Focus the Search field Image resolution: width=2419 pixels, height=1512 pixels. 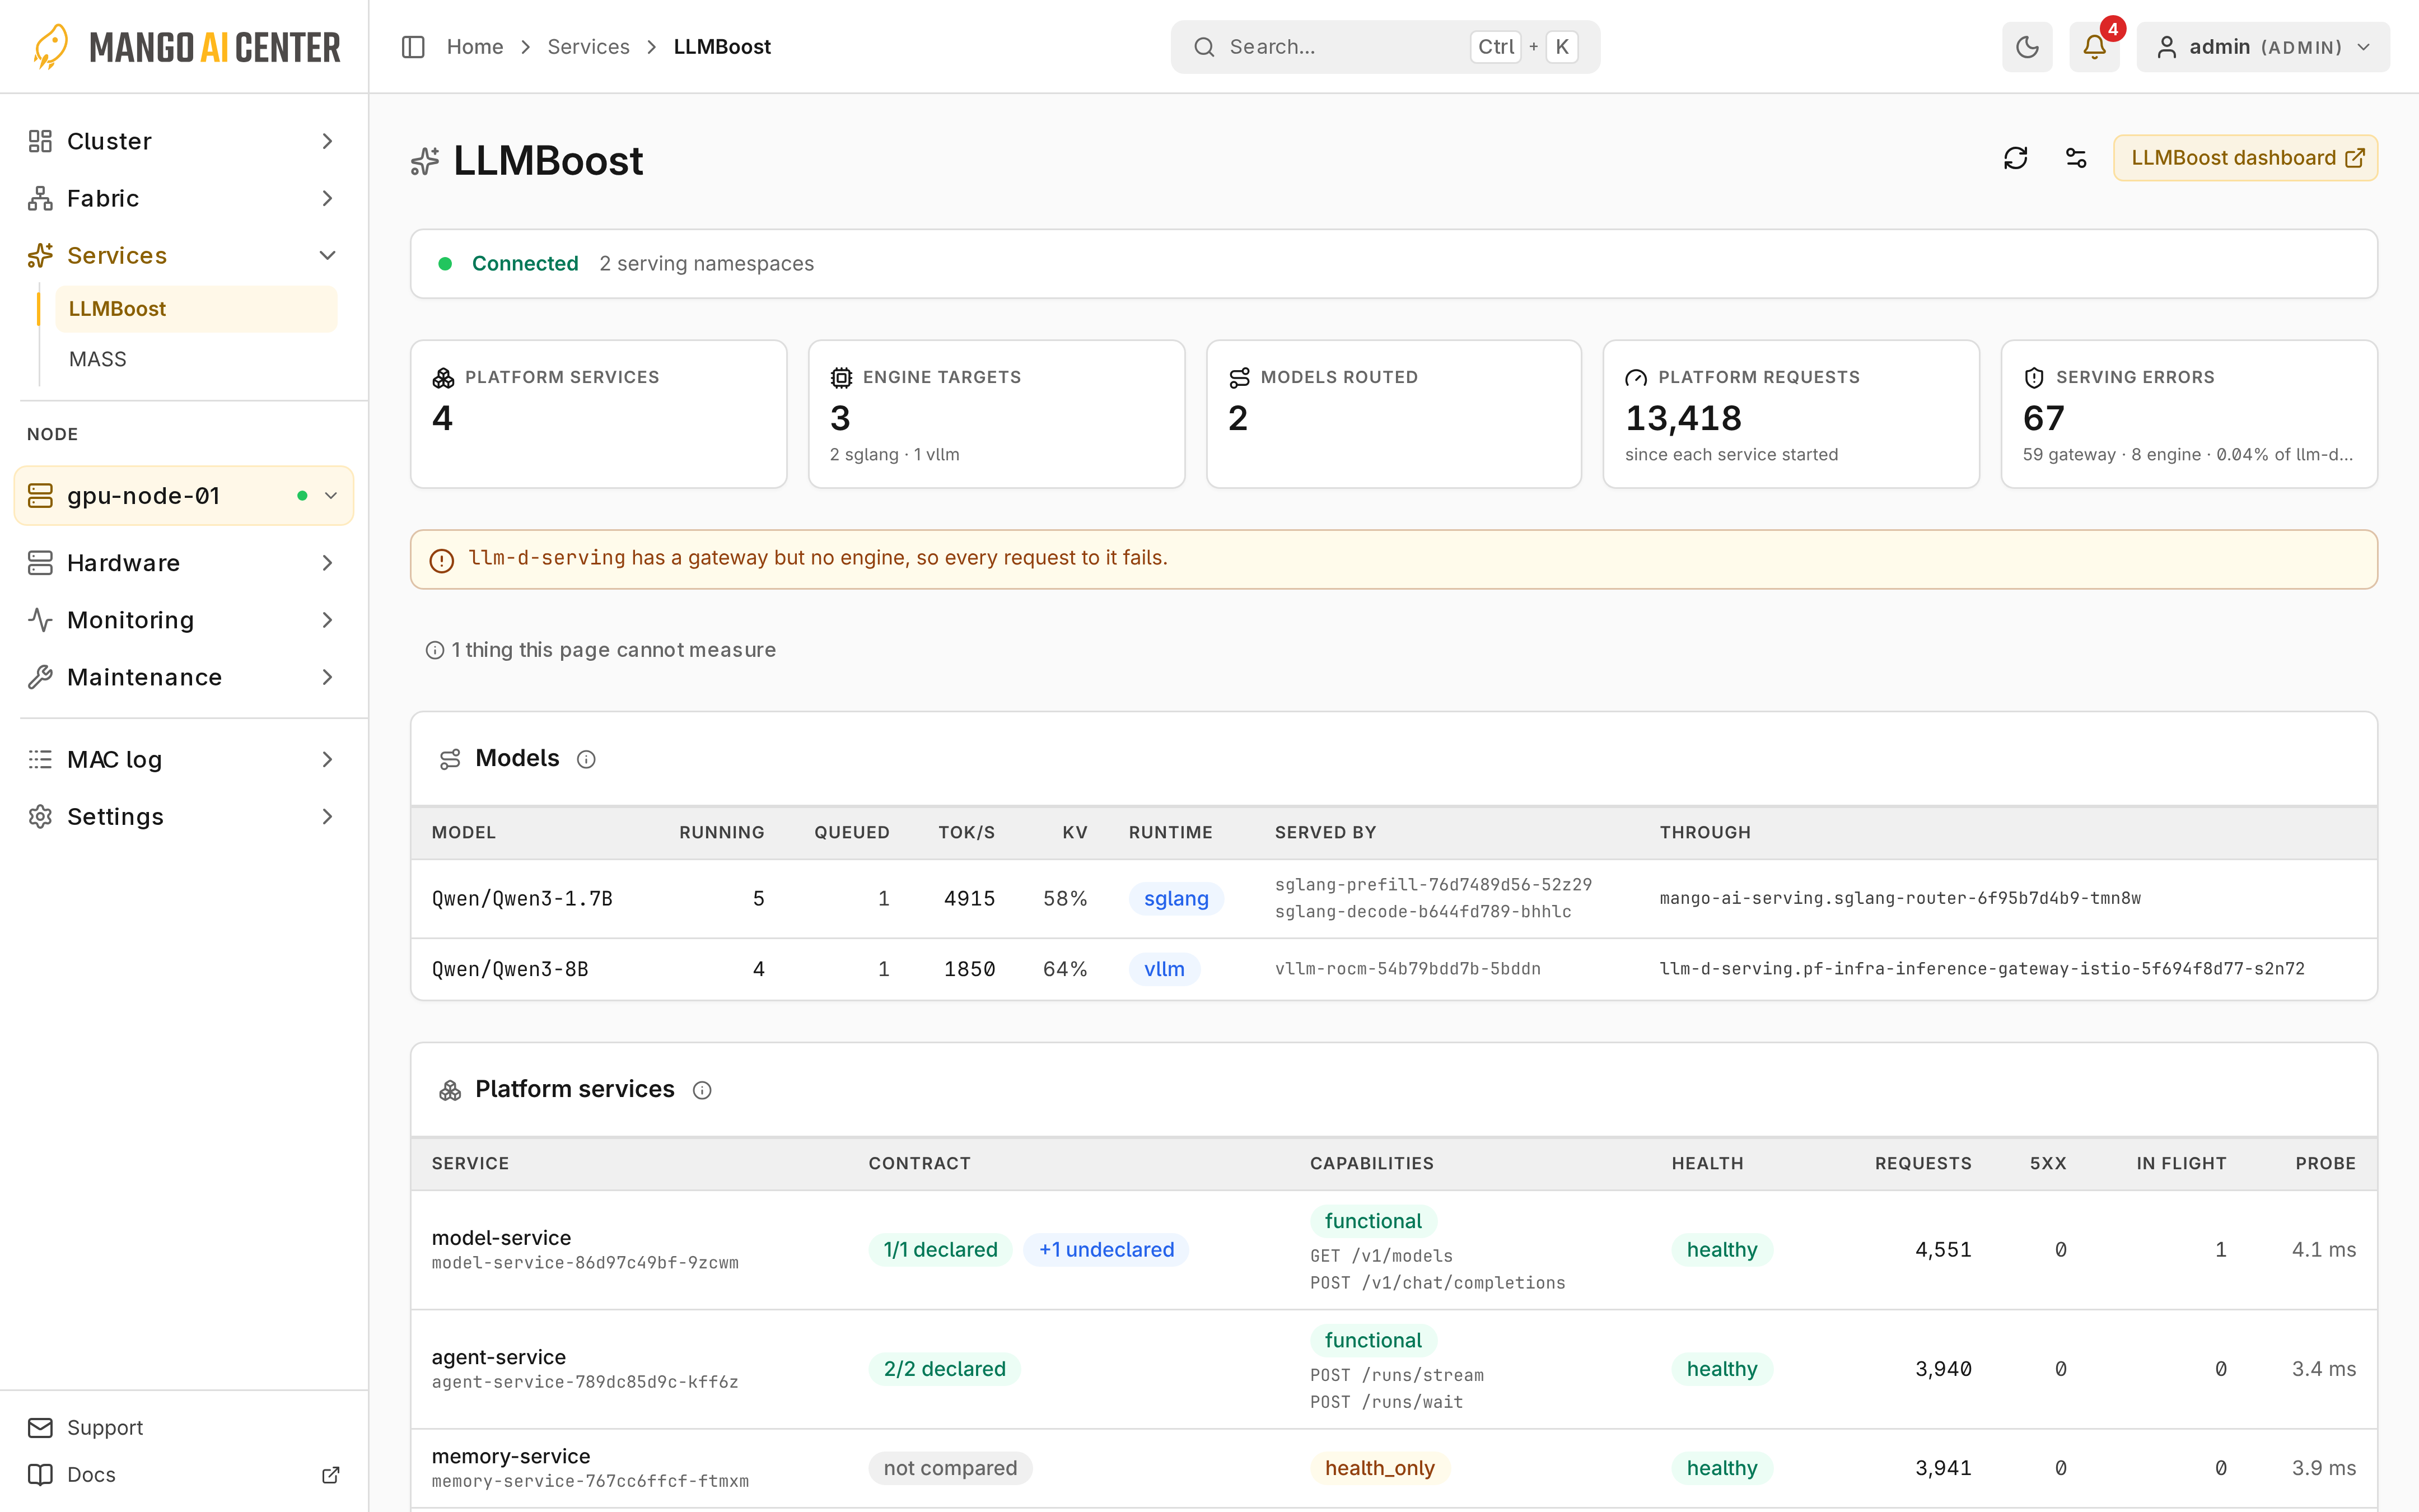click(x=1384, y=47)
